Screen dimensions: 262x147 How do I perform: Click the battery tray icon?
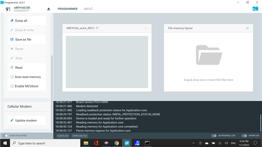click(x=213, y=143)
